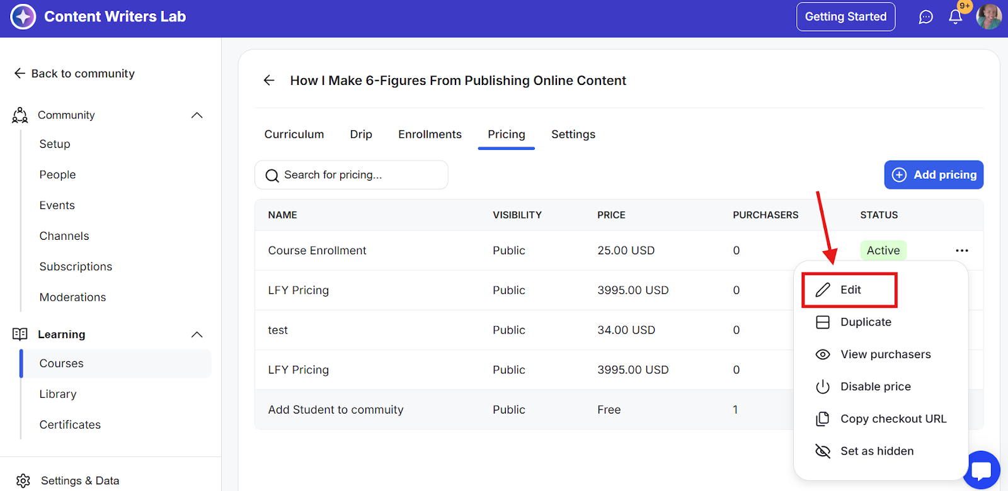Collapse the Community section chevron
Viewport: 1008px width, 491px height.
[x=197, y=115]
